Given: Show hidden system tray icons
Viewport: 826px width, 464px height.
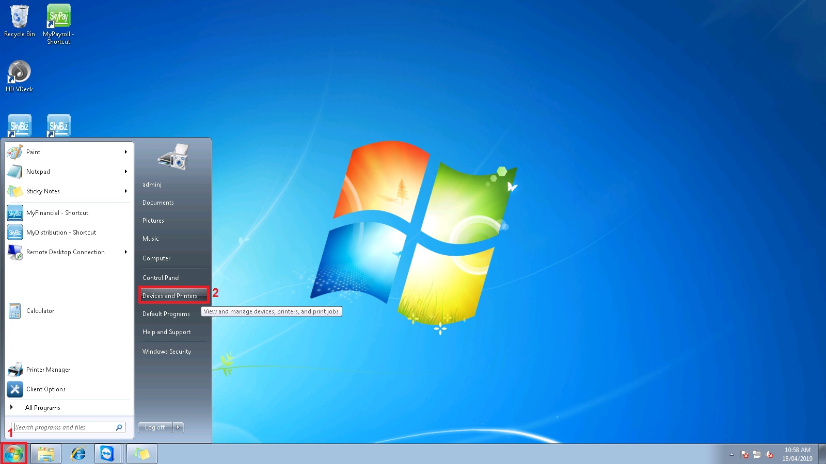Looking at the screenshot, I should point(732,454).
